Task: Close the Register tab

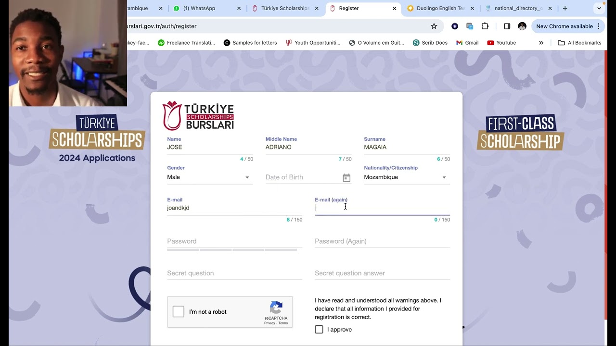Action: pyautogui.click(x=395, y=8)
